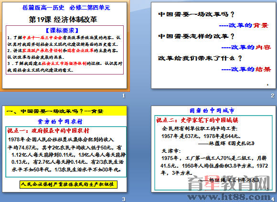Click the blue header 岳麓版高一历史 必修二第四单元
The width and height of the screenshot is (277, 202).
(x=66, y=8)
